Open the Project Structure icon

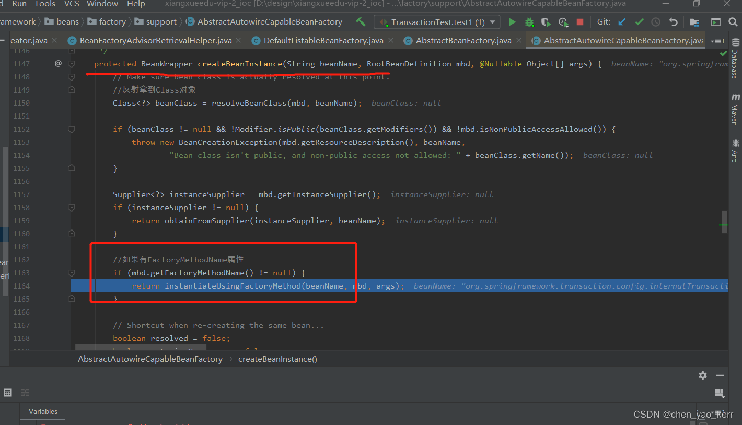(694, 22)
